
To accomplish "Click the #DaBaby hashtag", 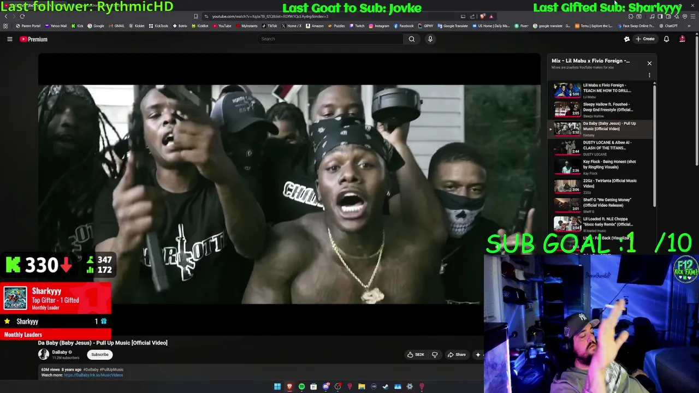I will [91, 370].
